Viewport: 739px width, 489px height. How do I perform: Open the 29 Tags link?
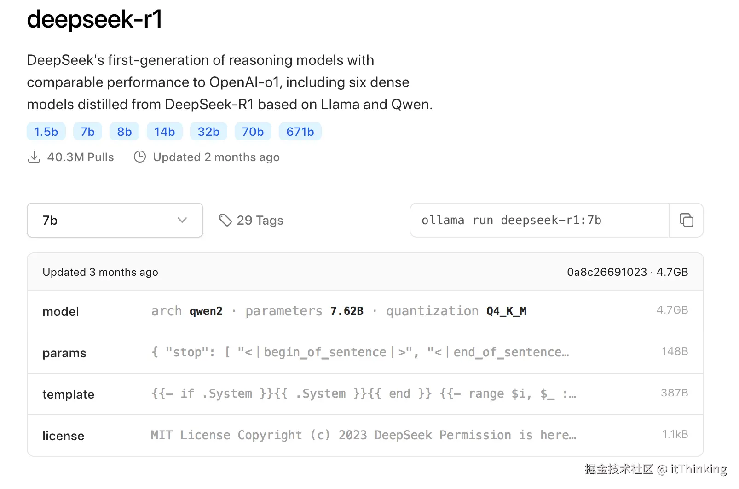[260, 221]
